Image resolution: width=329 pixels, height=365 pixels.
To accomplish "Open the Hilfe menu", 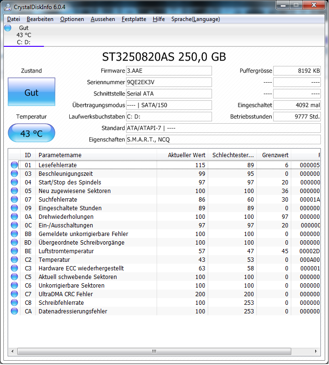I will pyautogui.click(x=159, y=19).
